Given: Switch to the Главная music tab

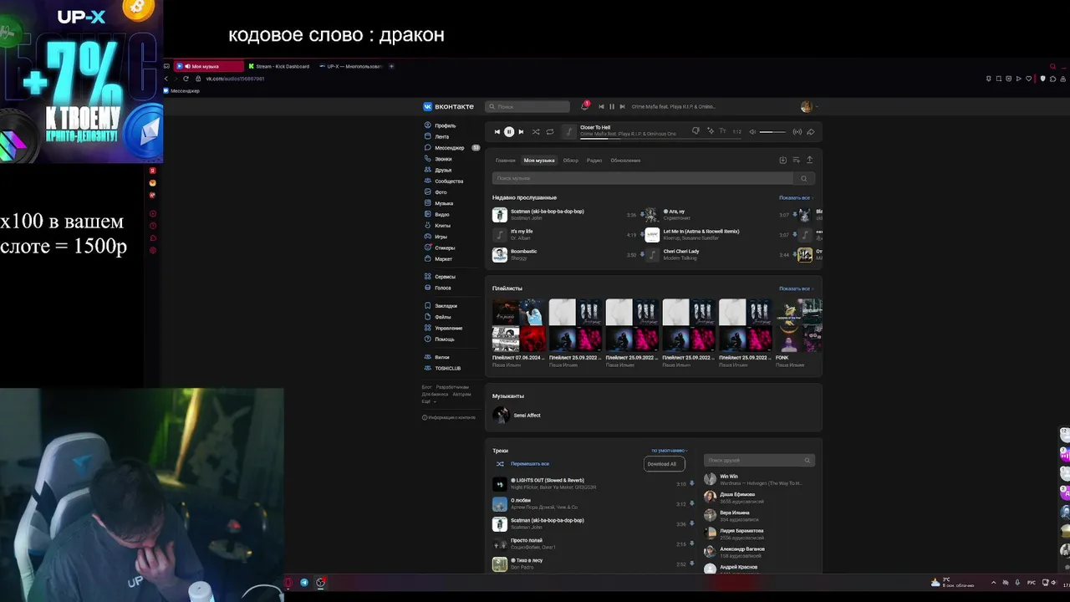Looking at the screenshot, I should [506, 161].
